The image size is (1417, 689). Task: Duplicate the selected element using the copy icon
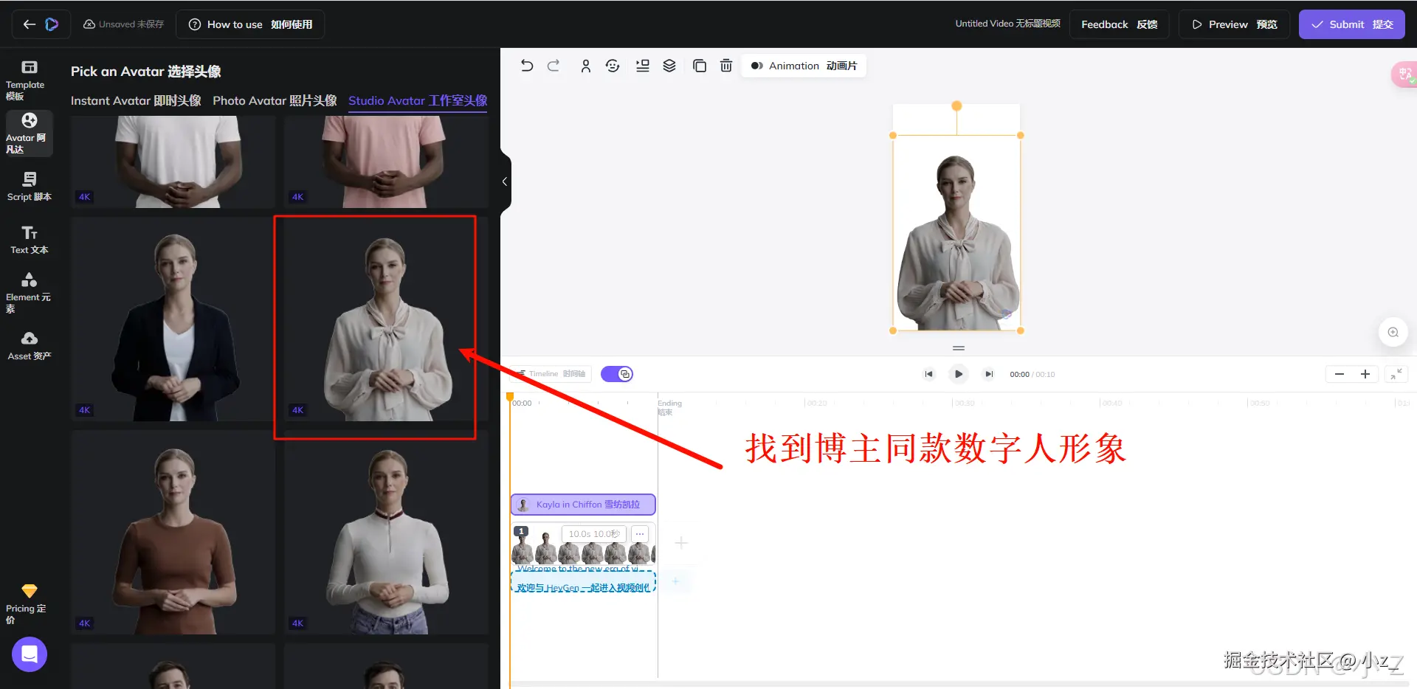tap(699, 65)
